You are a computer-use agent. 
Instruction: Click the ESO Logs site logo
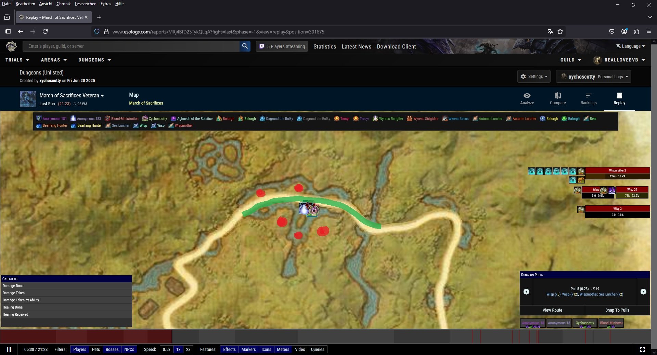pyautogui.click(x=11, y=46)
